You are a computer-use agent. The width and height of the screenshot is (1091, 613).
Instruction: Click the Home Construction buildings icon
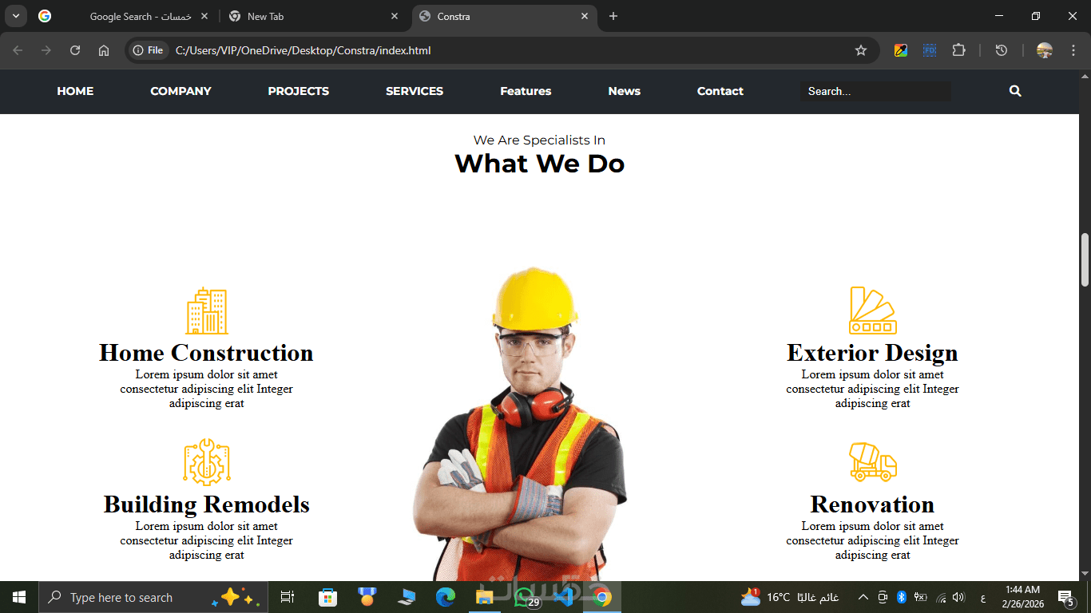207,310
